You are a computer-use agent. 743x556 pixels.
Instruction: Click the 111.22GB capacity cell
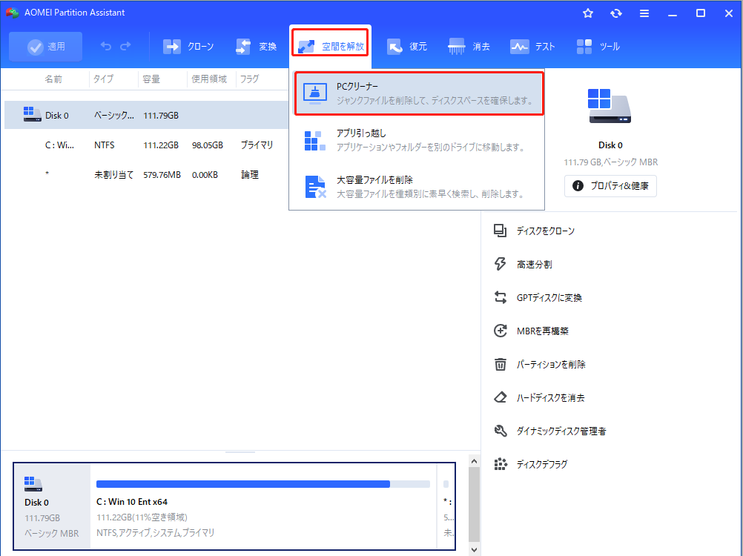(161, 145)
